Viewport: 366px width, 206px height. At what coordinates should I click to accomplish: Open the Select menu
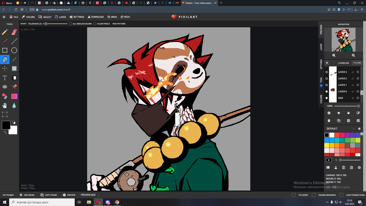point(45,17)
